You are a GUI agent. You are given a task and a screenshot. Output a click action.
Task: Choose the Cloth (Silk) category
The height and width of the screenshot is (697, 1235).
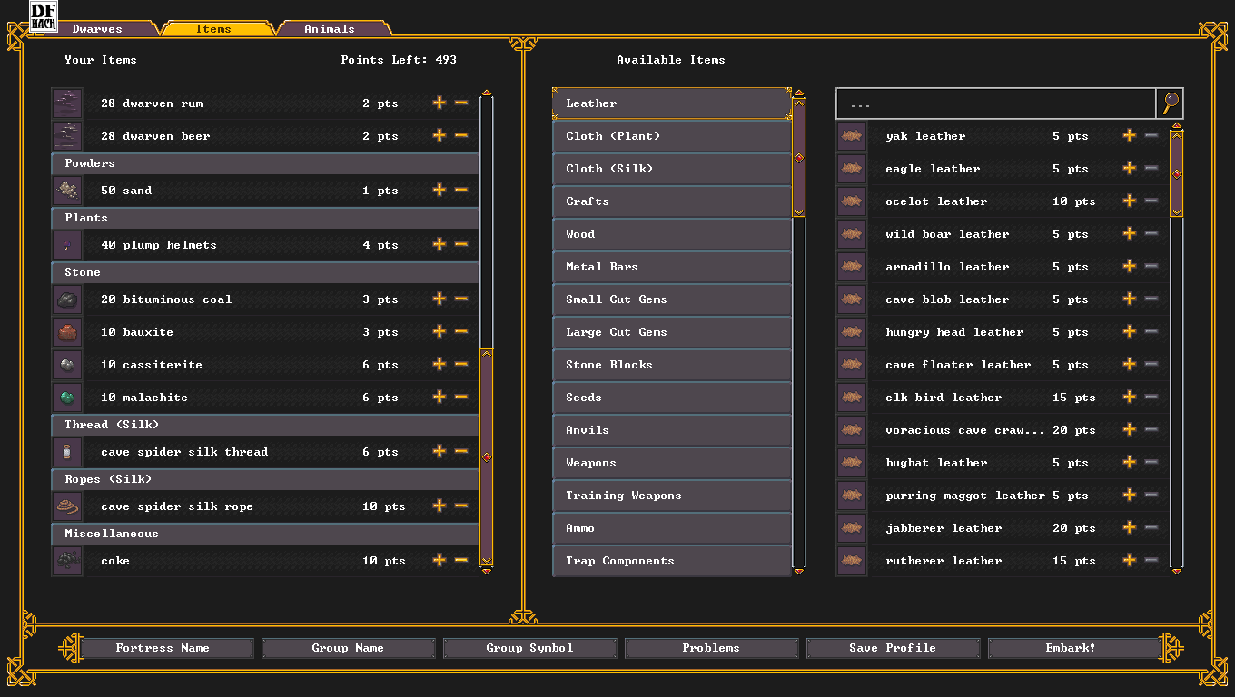coord(672,169)
